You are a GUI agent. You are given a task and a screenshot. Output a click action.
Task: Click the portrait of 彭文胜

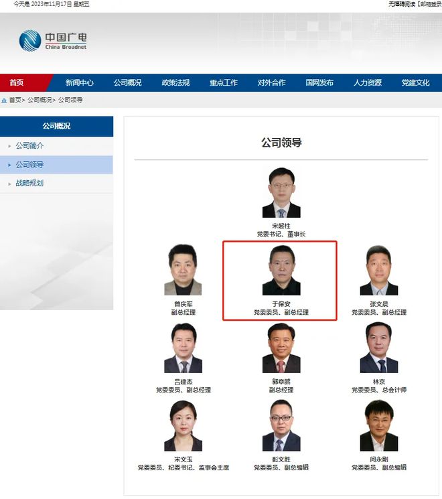(x=281, y=426)
